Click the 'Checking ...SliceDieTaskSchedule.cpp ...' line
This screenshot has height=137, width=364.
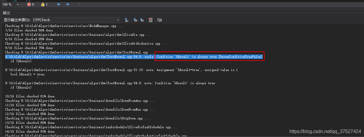[91, 127]
